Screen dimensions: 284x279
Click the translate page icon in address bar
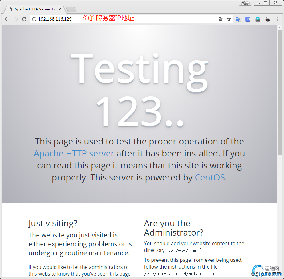(221, 19)
